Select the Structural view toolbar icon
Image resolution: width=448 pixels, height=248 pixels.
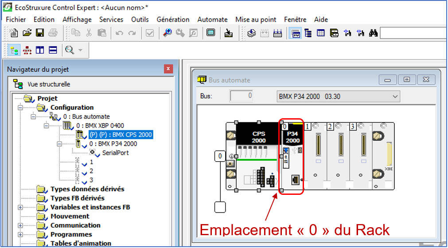point(14,50)
